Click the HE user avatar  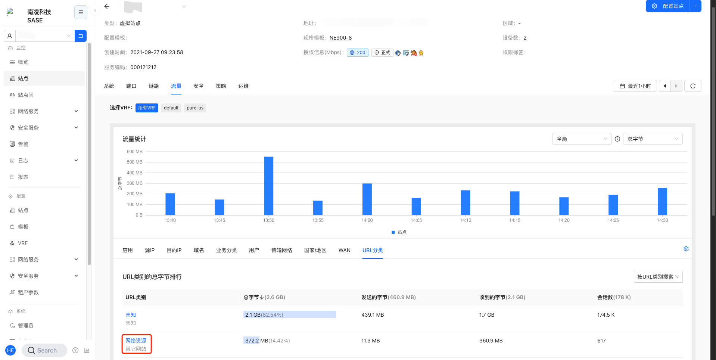tap(10, 350)
